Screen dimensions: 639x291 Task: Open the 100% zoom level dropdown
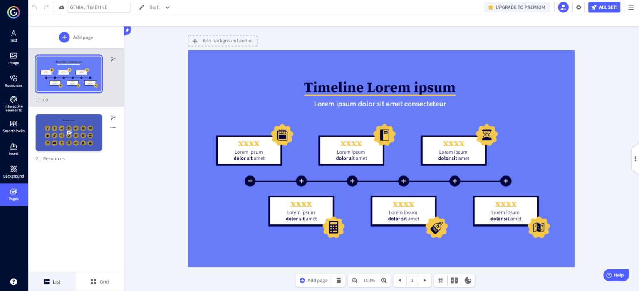369,280
